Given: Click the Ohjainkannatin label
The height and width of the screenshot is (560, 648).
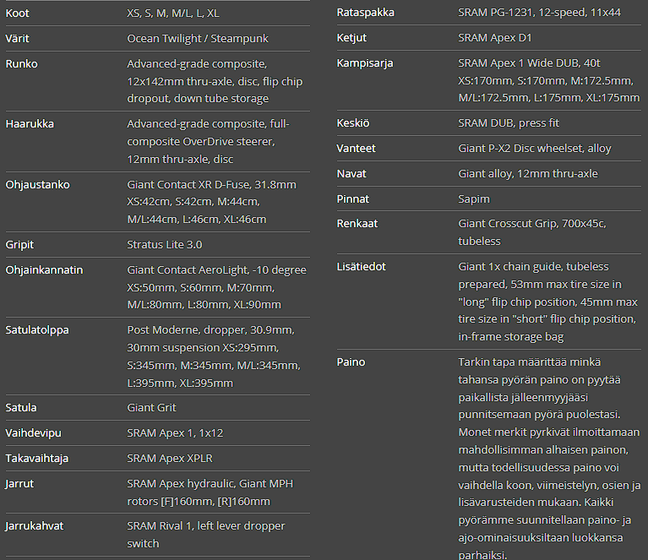Looking at the screenshot, I should [45, 270].
